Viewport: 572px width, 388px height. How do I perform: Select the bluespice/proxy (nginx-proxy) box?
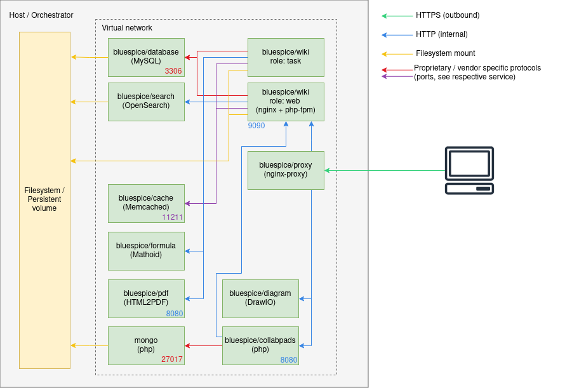286,170
